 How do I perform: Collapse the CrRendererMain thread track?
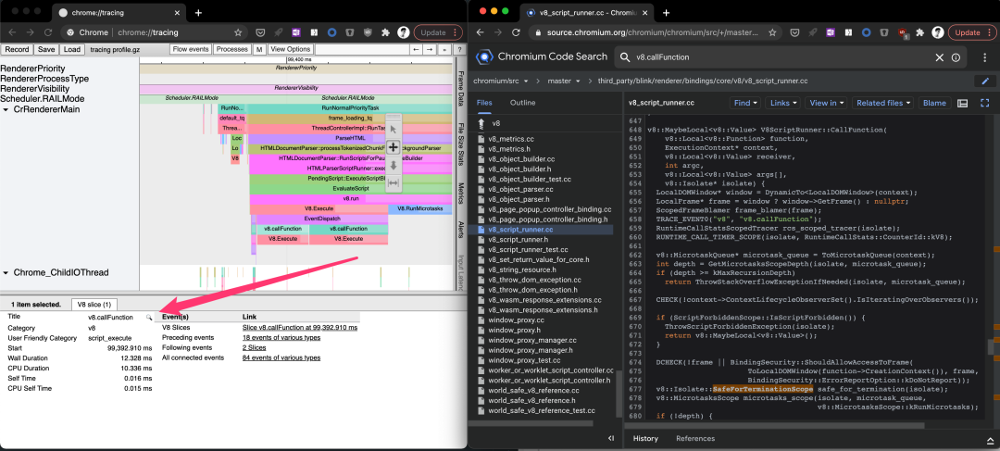click(x=6, y=109)
